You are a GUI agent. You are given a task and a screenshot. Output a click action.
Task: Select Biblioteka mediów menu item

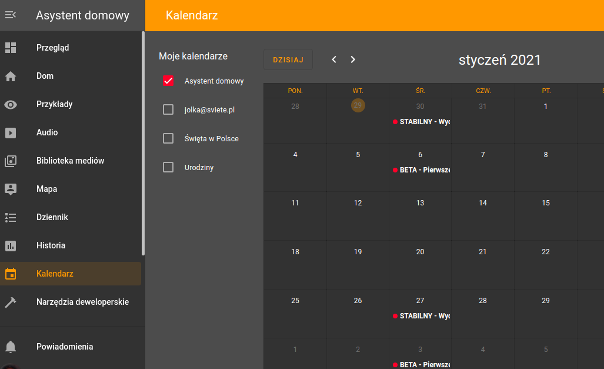[x=70, y=161]
